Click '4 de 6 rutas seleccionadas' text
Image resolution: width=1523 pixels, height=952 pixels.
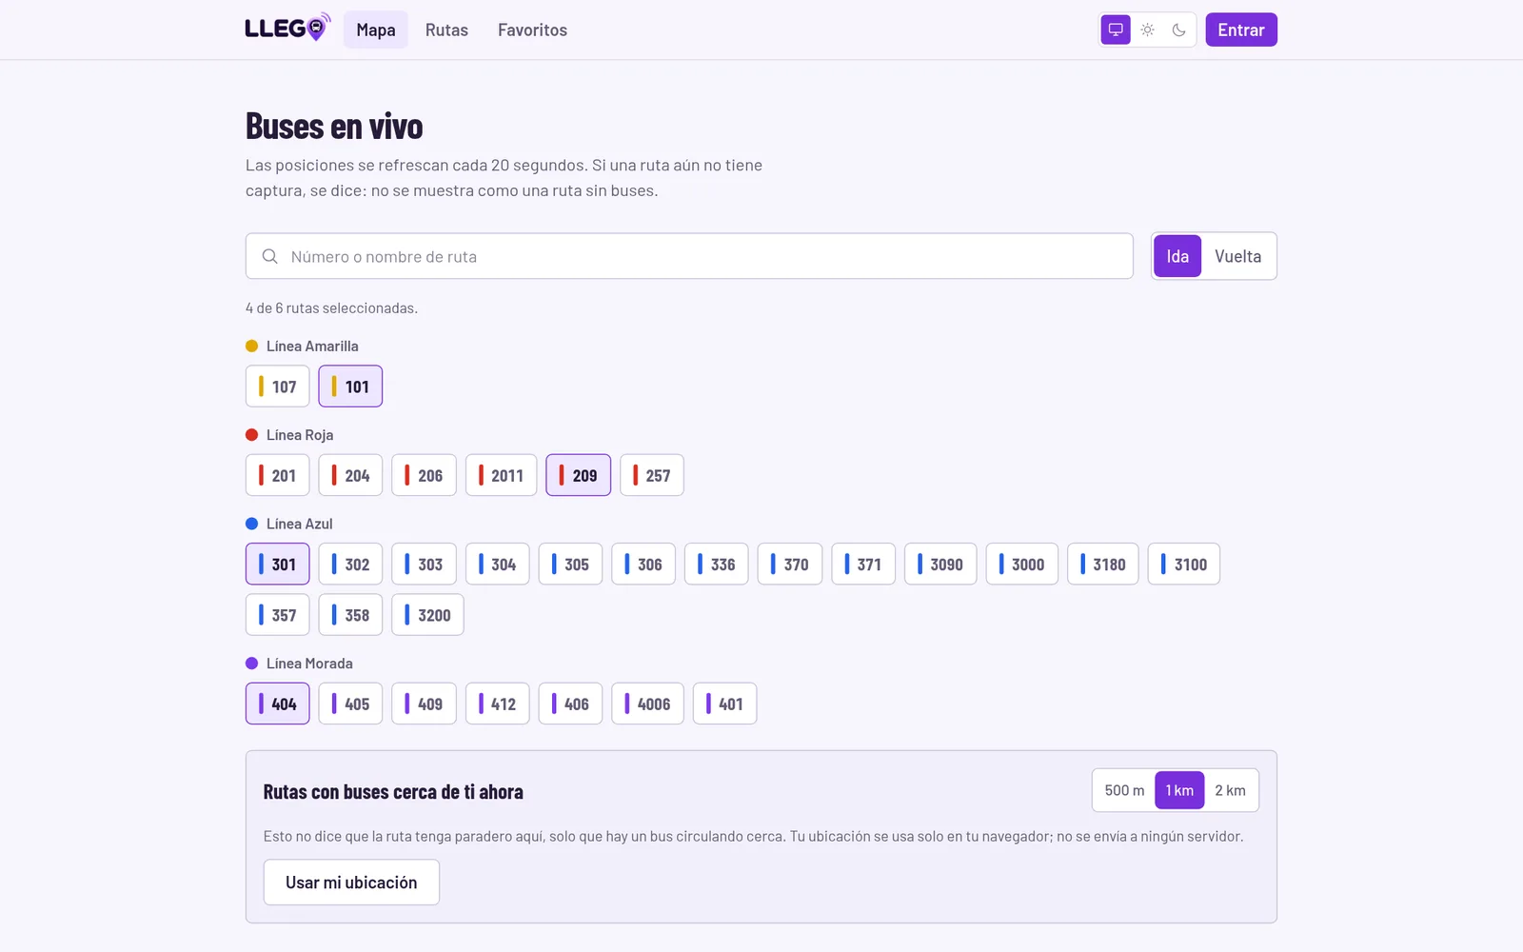tap(331, 307)
